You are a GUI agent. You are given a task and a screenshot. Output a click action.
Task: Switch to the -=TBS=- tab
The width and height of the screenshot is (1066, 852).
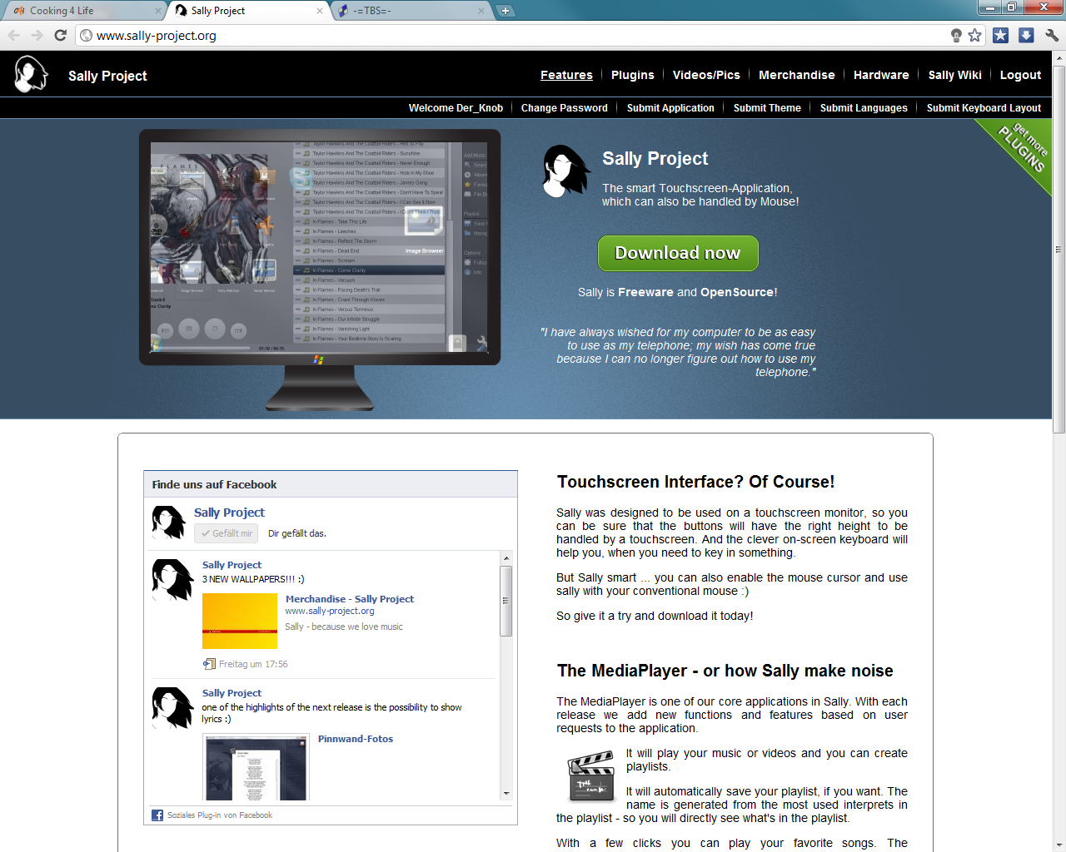(x=371, y=11)
